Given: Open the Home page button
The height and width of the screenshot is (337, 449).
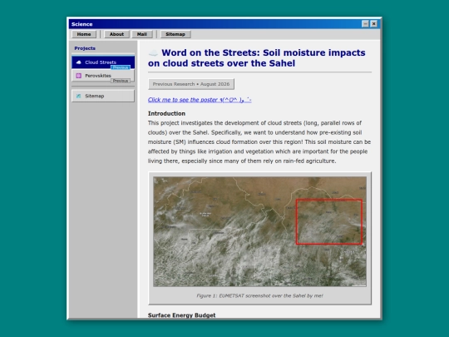Looking at the screenshot, I should point(84,34).
